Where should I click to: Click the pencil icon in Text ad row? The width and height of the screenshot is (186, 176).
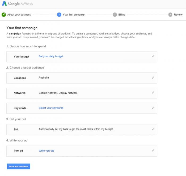(x=153, y=151)
